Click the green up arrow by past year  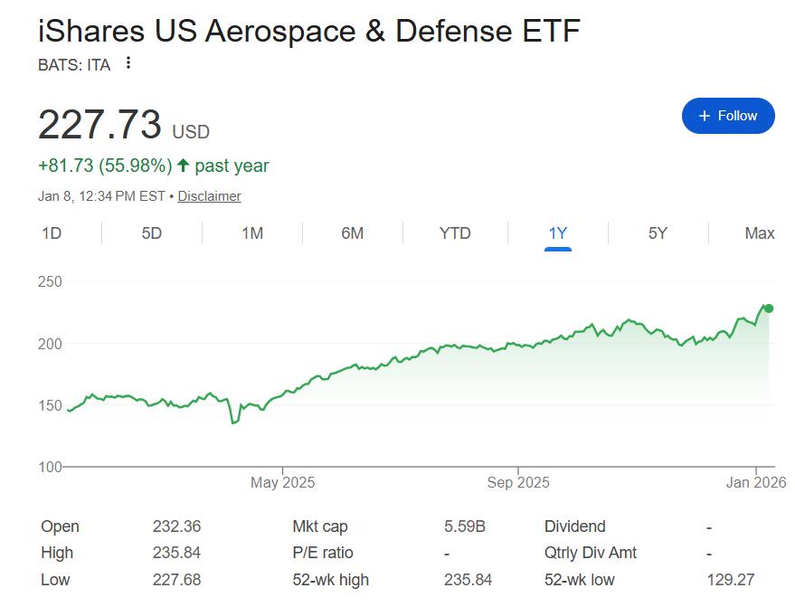tap(184, 166)
